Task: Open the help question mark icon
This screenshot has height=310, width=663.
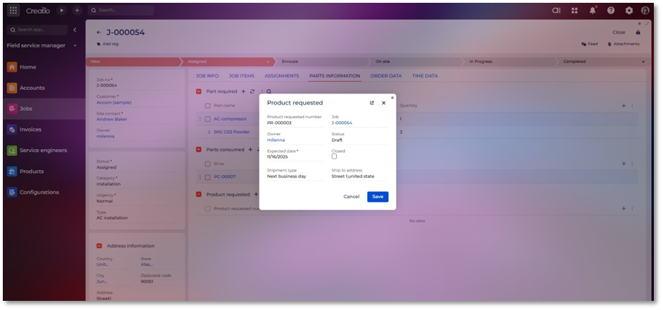Action: tap(611, 11)
